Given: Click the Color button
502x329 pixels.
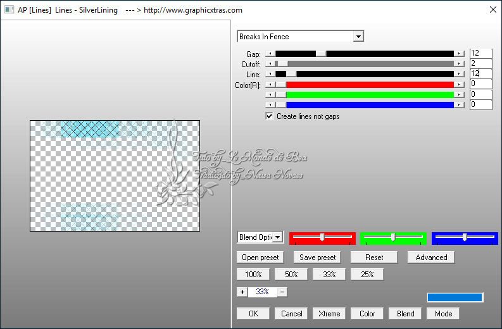Looking at the screenshot, I should pyautogui.click(x=367, y=314).
